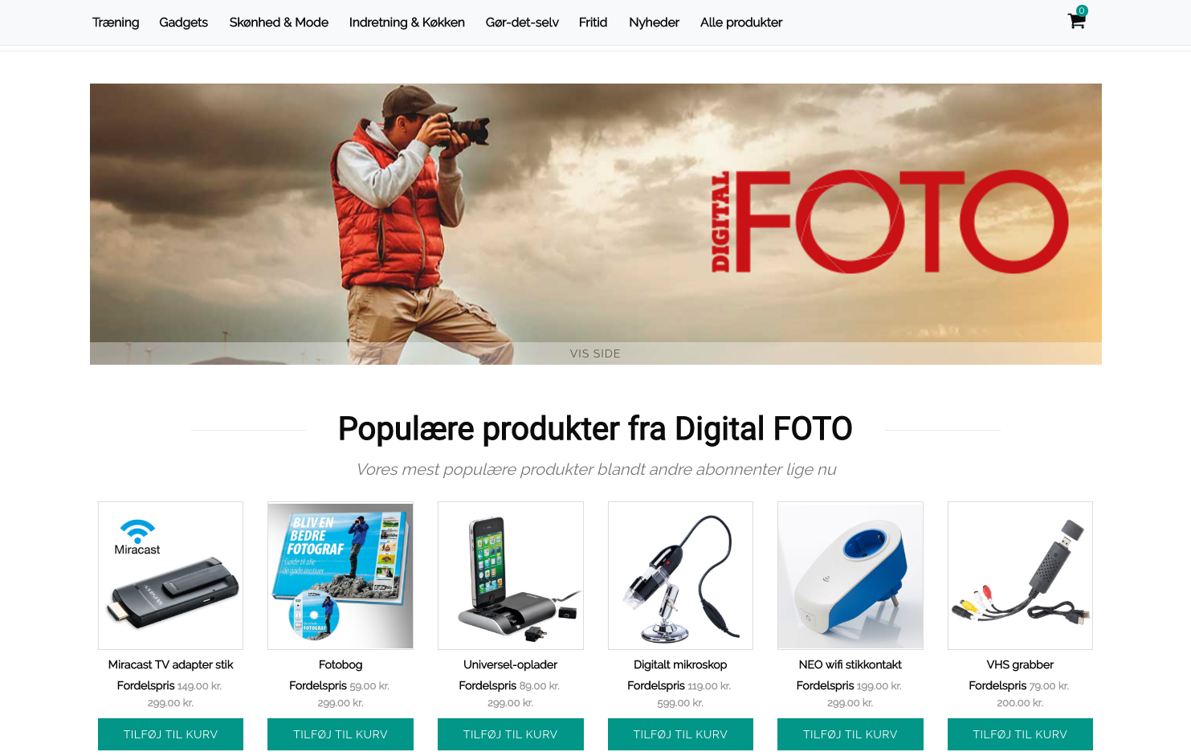Open the Gør-det-selv menu item

(x=522, y=22)
